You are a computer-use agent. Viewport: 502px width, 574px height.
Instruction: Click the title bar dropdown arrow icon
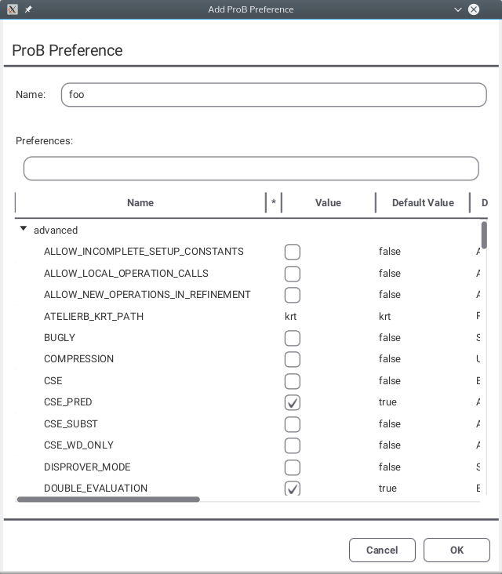(x=458, y=9)
